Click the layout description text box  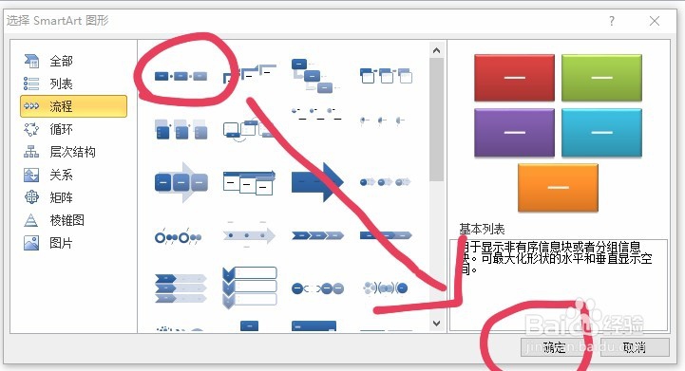click(x=559, y=285)
